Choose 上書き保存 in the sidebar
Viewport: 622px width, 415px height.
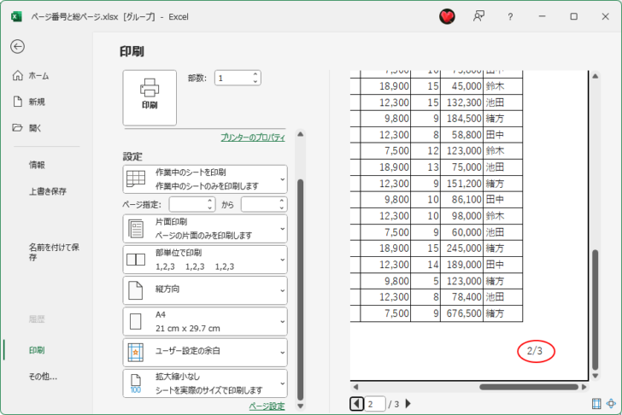coord(48,191)
